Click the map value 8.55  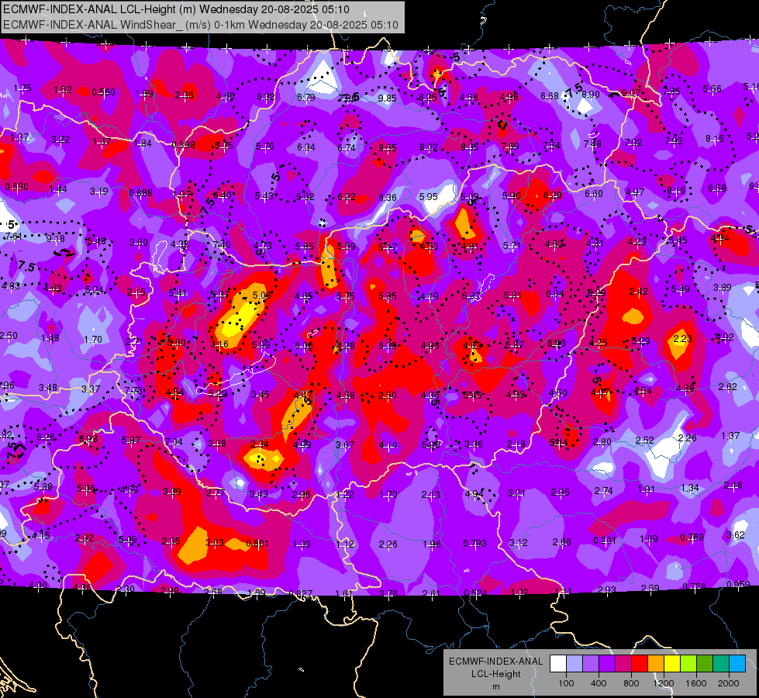(x=387, y=148)
